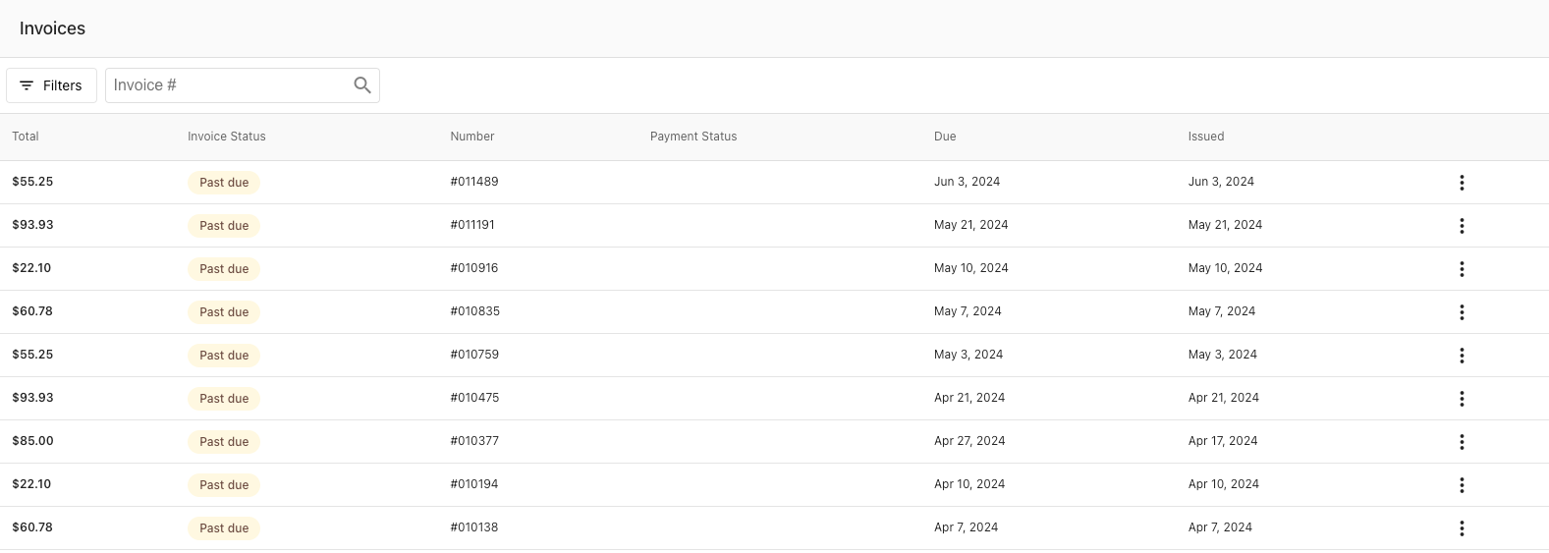The width and height of the screenshot is (1549, 553).
Task: Open the actions menu for invoice #011489
Action: point(1462,183)
